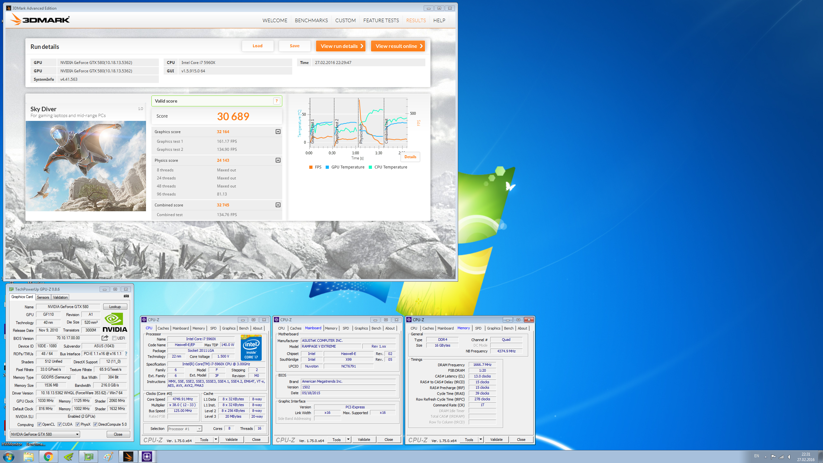This screenshot has width=823, height=463.
Task: Click the NVIDIA logo in GPU-Z
Action: pyautogui.click(x=115, y=322)
